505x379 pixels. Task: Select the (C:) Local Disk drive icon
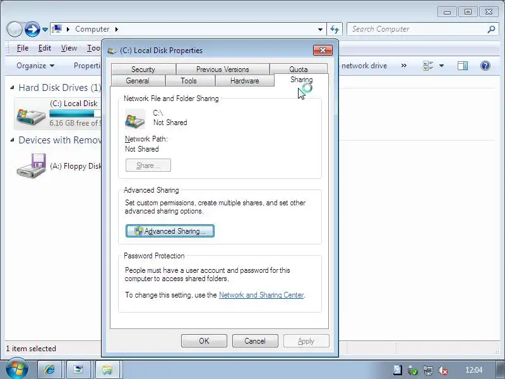coord(31,116)
